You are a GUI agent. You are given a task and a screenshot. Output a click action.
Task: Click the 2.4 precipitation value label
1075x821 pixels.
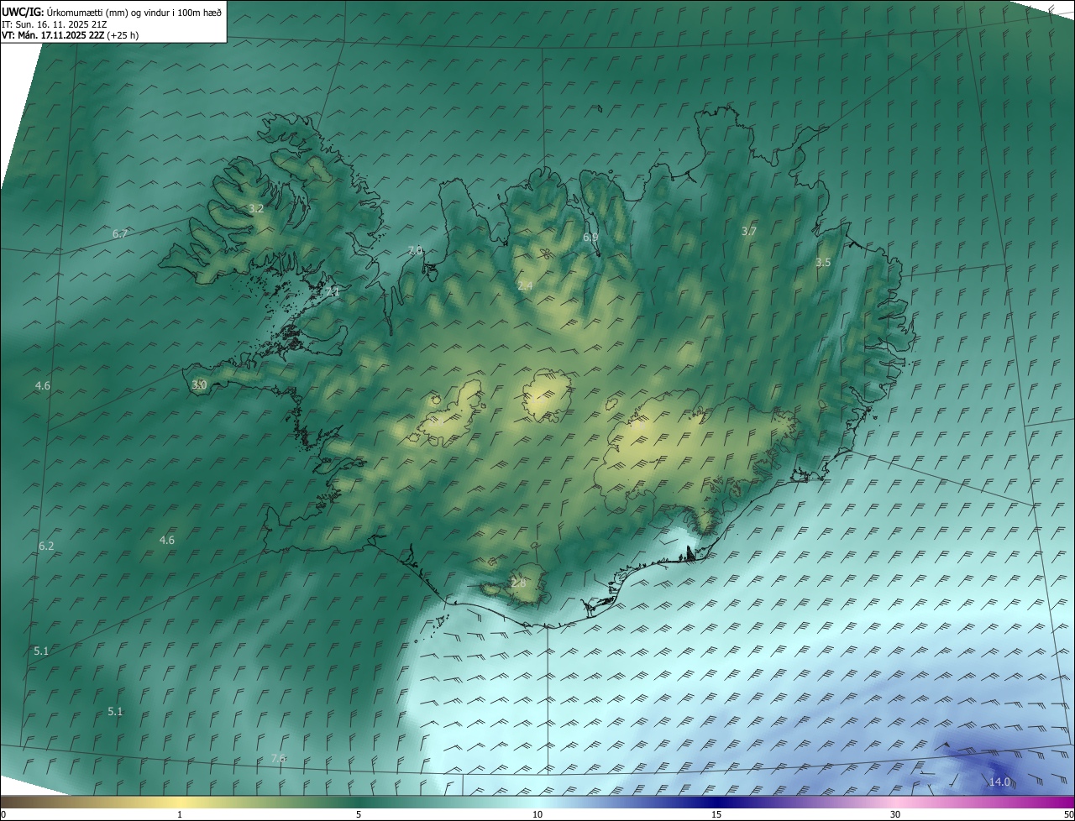pyautogui.click(x=525, y=286)
